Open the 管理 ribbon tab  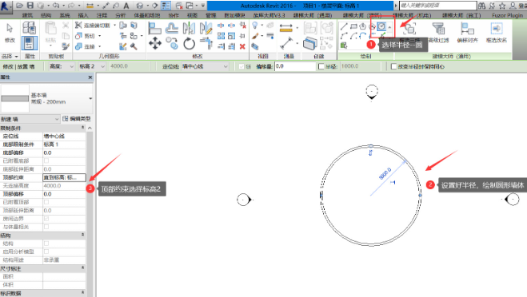click(x=211, y=15)
